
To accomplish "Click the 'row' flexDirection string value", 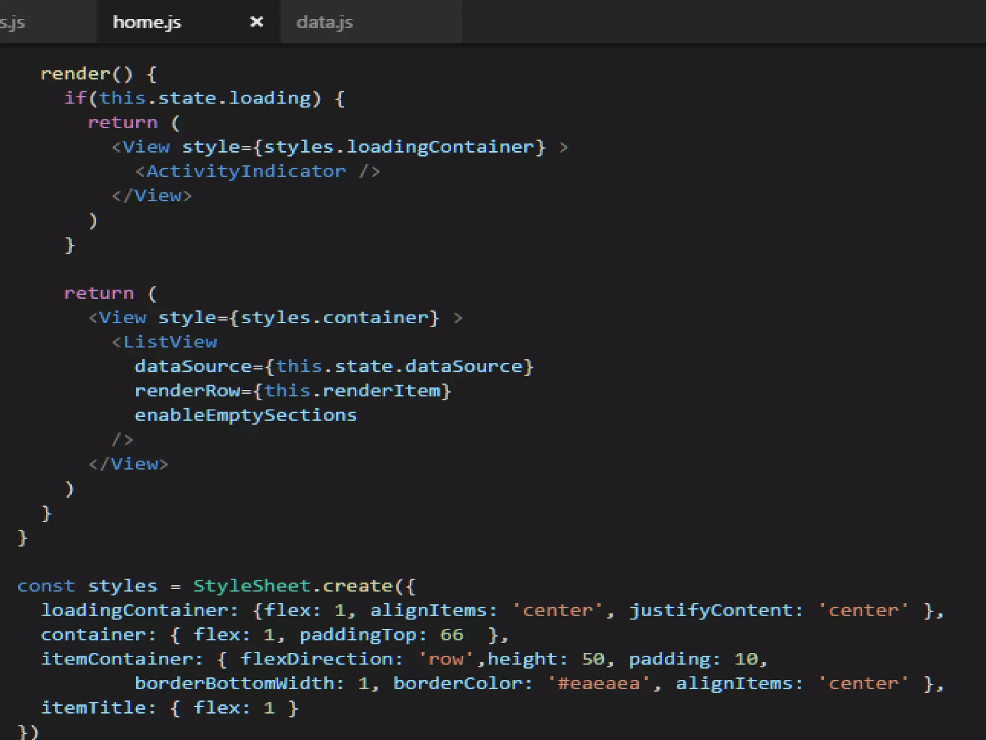I will pos(446,659).
